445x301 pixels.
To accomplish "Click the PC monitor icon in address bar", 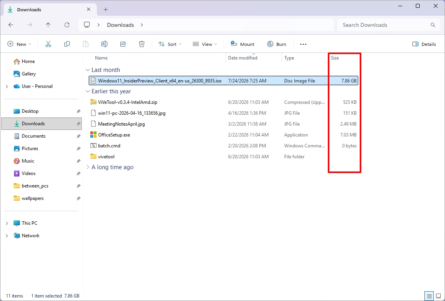I will pyautogui.click(x=87, y=24).
